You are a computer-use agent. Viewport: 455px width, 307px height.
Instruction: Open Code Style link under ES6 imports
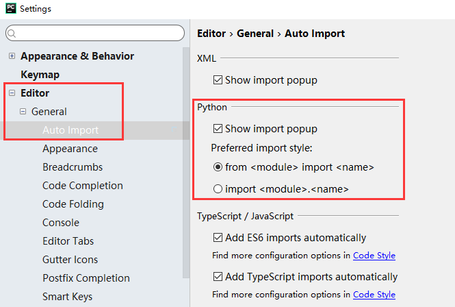(374, 256)
